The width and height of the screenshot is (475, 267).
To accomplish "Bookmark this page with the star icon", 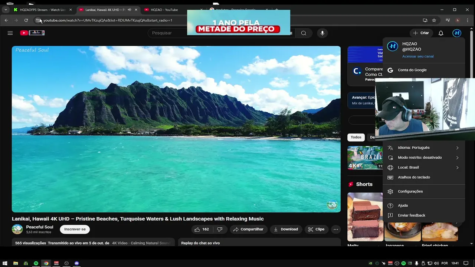I will [434, 20].
